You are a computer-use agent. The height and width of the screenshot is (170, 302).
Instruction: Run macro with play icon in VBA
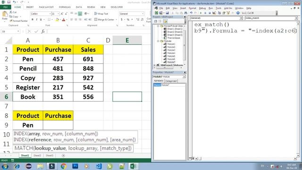point(201,13)
